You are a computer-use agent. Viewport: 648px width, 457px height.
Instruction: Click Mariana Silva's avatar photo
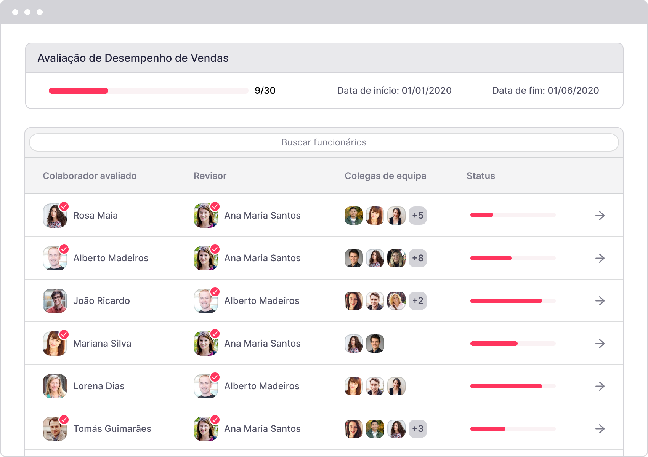pos(55,344)
